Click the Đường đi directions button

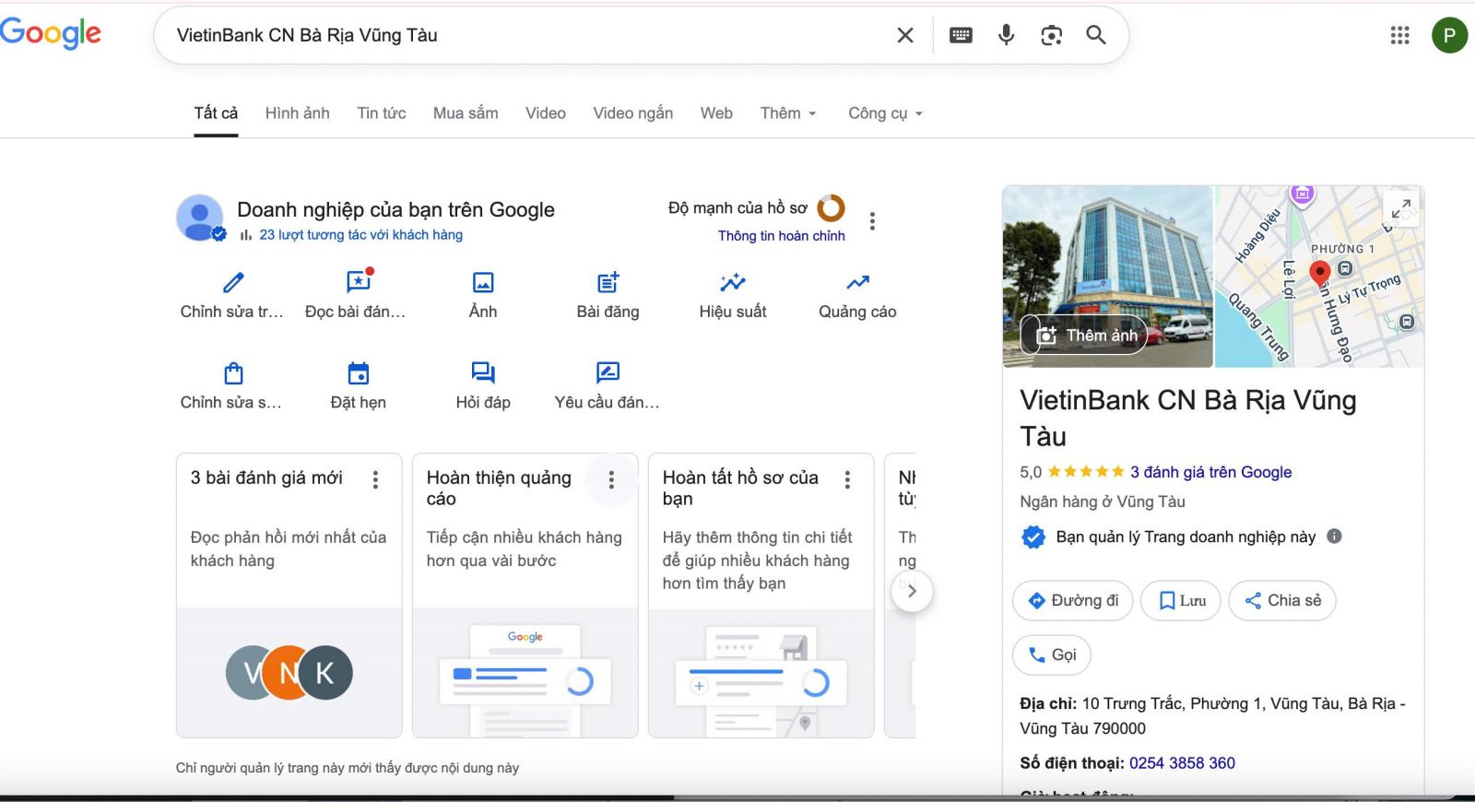point(1072,601)
